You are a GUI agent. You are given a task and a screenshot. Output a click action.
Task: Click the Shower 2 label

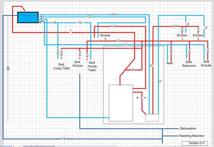(x=198, y=37)
